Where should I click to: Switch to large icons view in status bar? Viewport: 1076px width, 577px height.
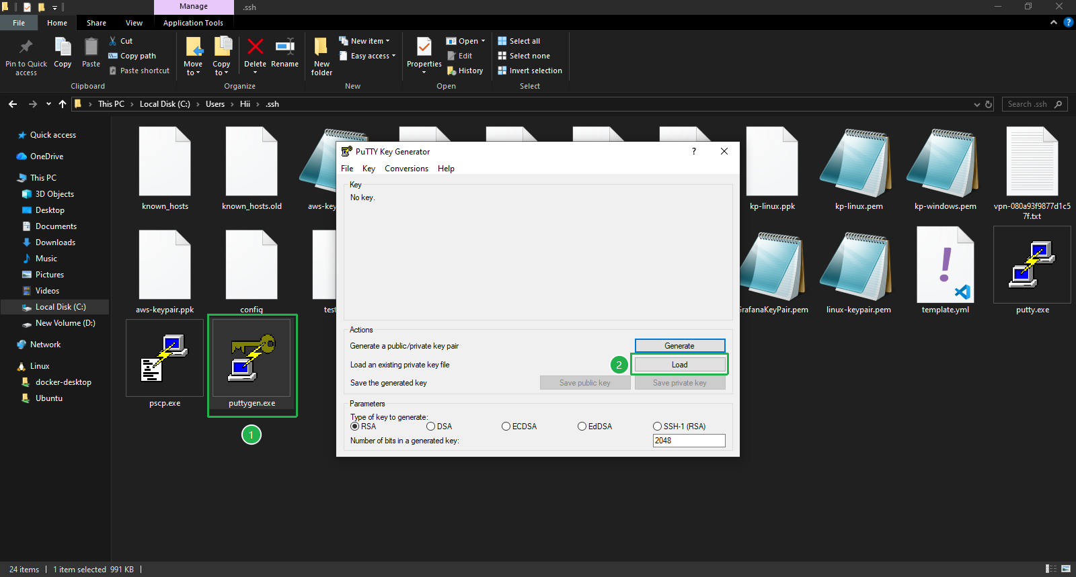(1066, 569)
